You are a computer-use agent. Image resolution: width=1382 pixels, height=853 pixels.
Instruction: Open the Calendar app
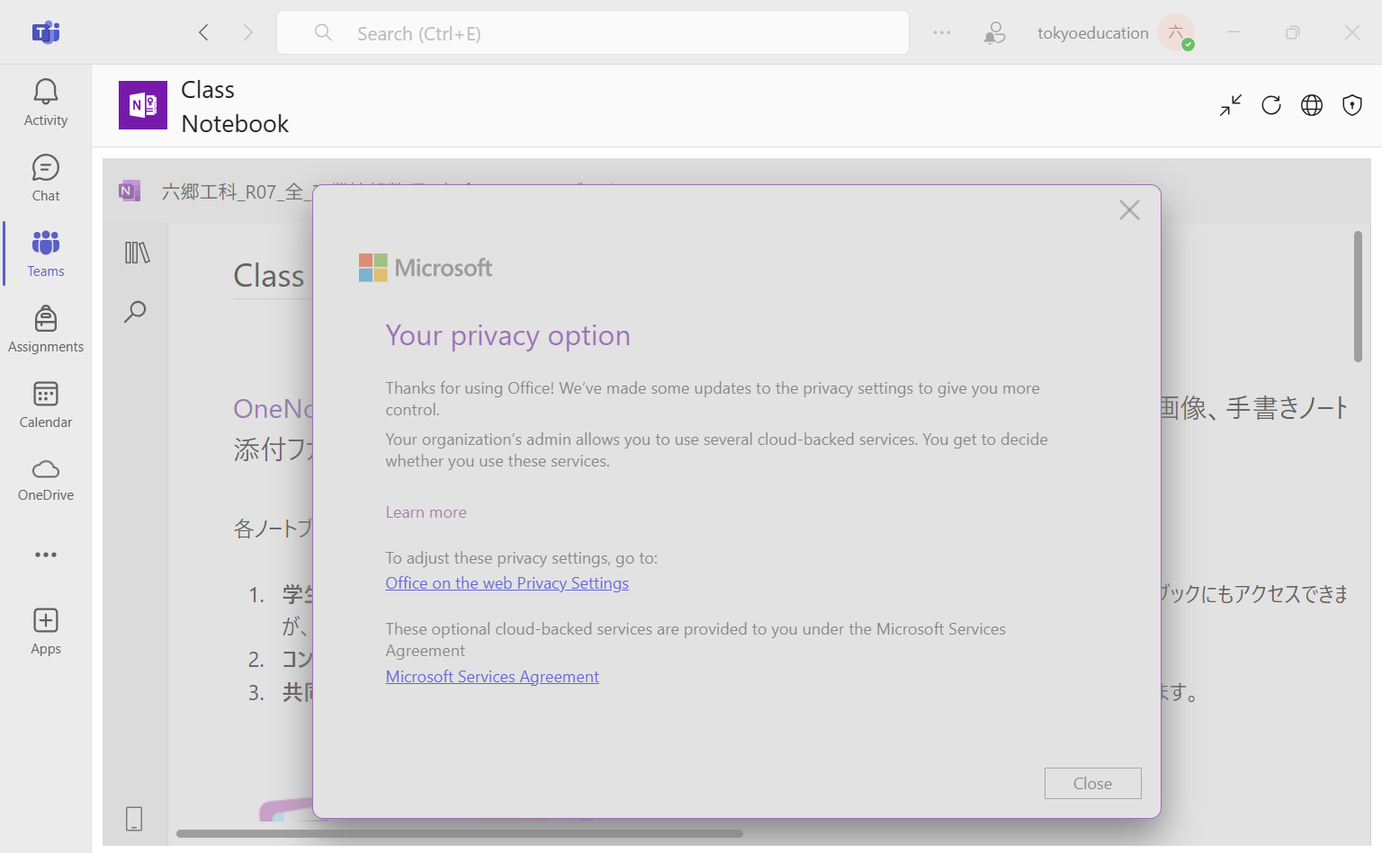pos(46,404)
